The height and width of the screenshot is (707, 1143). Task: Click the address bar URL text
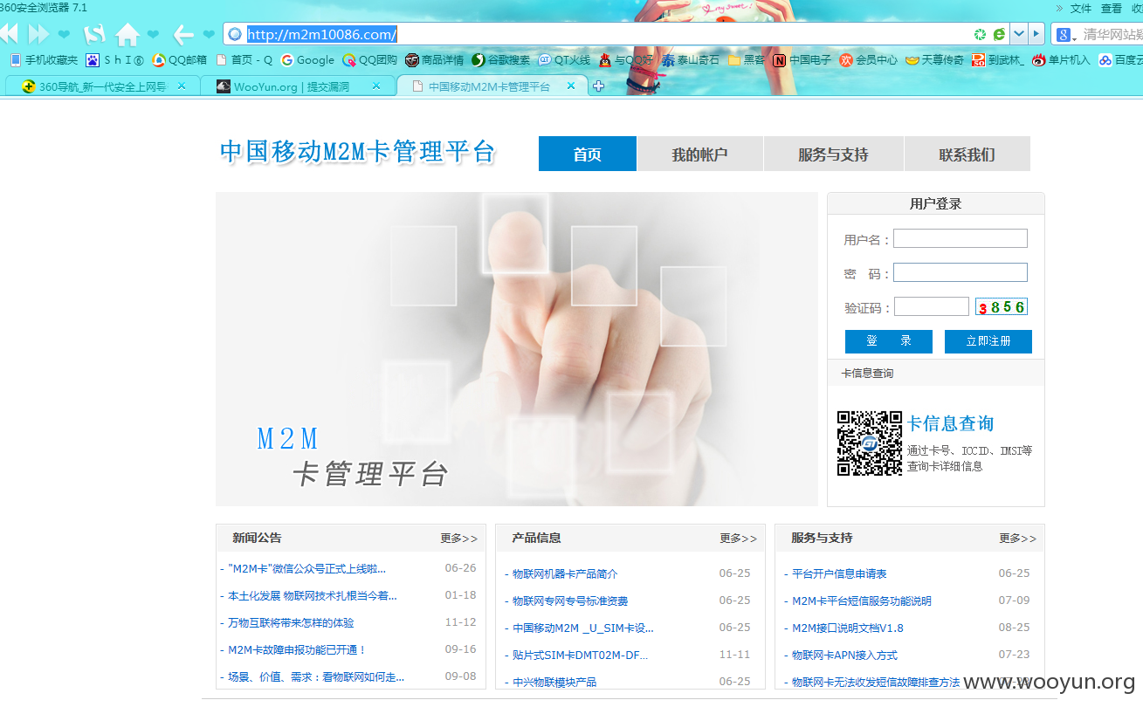[x=321, y=35]
